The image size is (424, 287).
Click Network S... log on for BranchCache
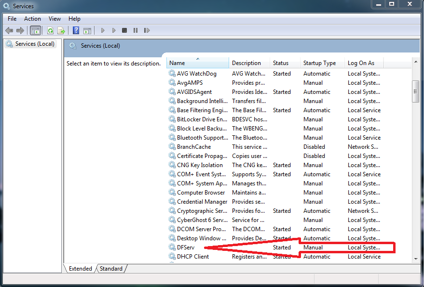click(x=363, y=146)
